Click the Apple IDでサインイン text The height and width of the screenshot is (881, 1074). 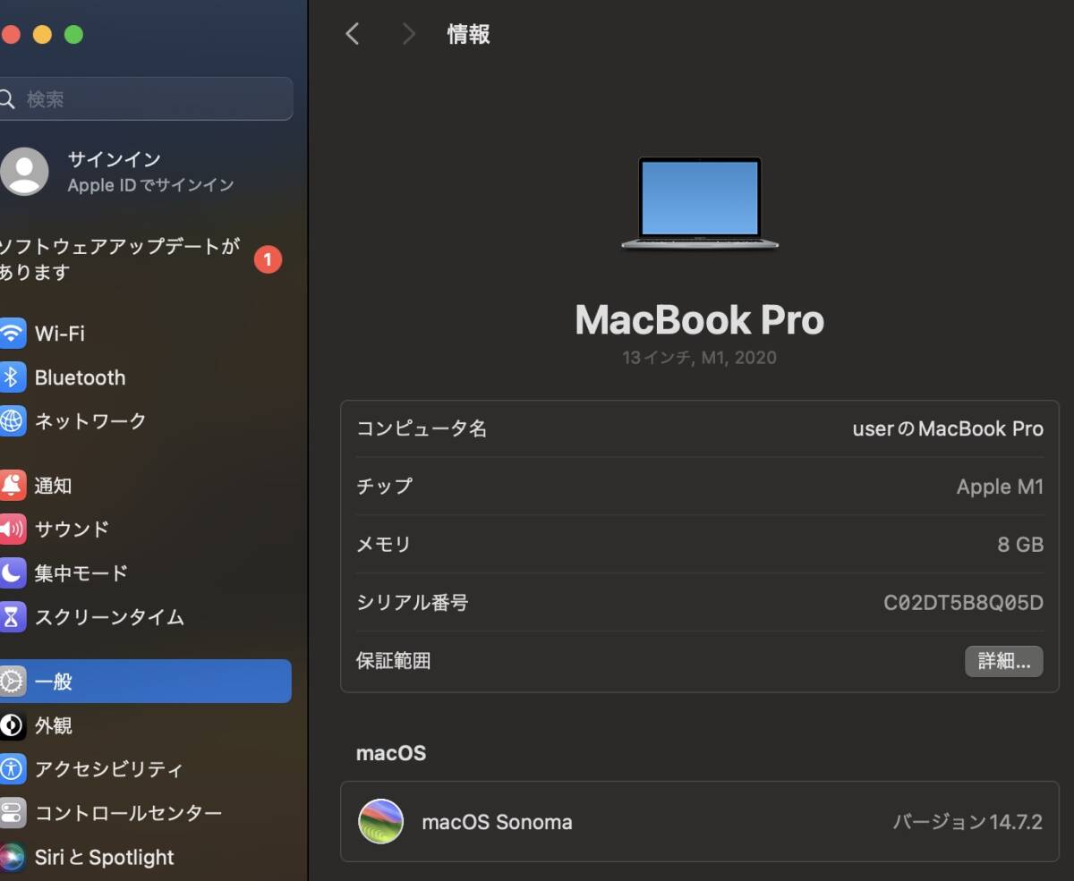click(151, 185)
